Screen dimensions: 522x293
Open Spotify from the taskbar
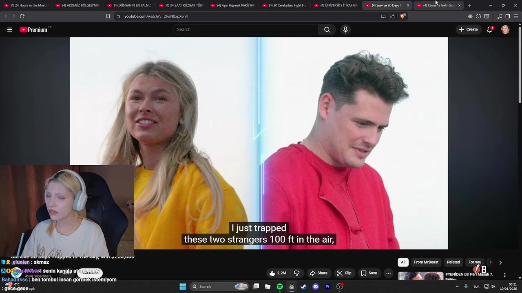point(280,286)
